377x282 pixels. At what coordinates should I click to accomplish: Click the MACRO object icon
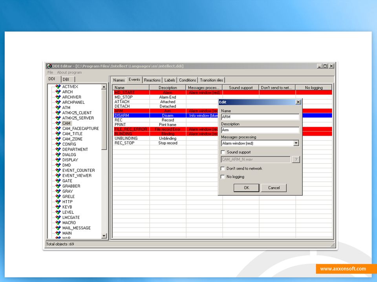(x=58, y=223)
